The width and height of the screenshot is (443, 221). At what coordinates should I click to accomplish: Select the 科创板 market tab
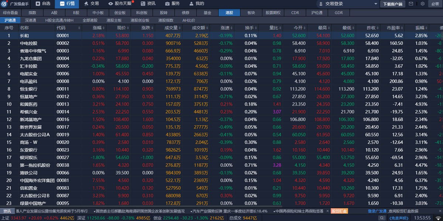[142, 13]
